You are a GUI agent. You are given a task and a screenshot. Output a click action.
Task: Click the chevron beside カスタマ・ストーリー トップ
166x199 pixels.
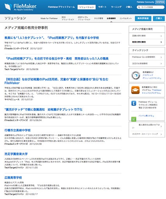point(161,134)
